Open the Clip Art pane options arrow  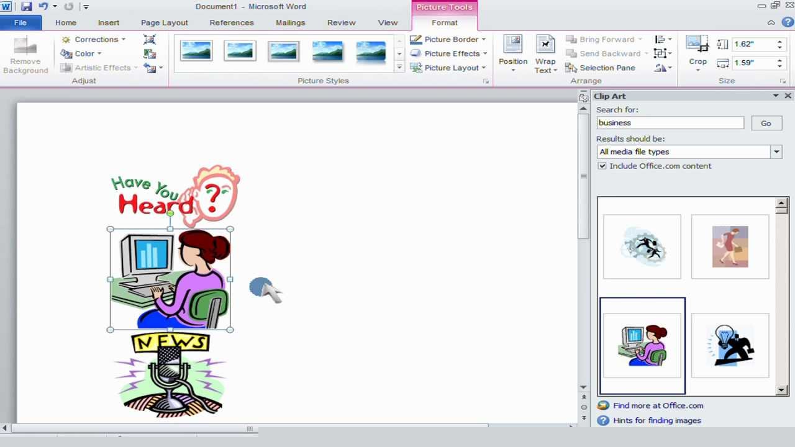tap(776, 96)
